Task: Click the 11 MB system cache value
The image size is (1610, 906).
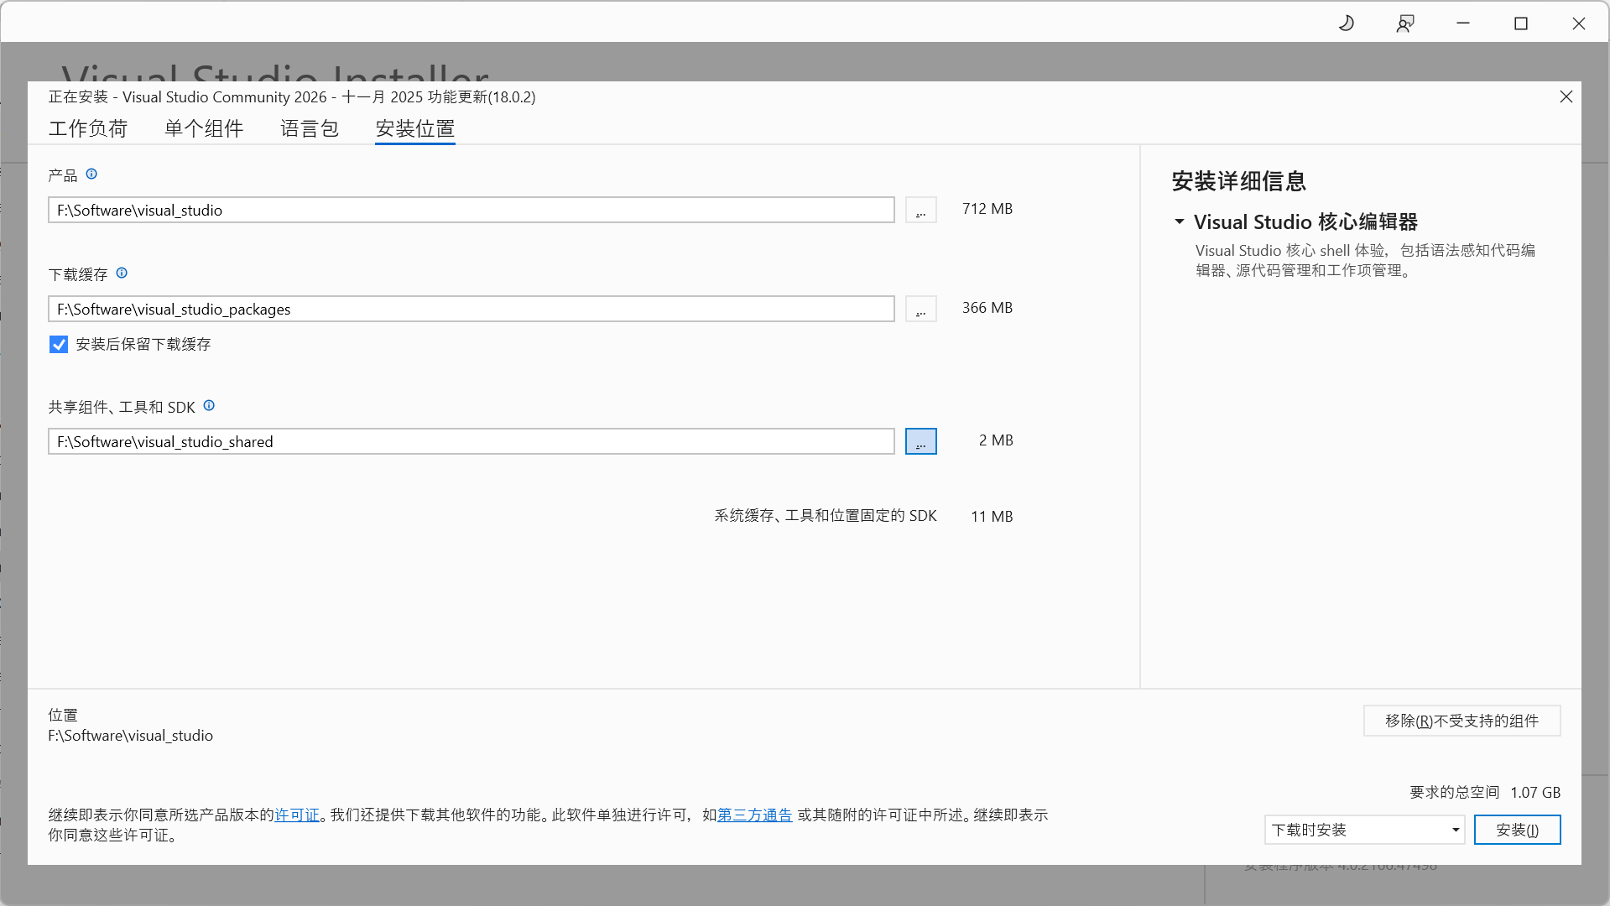Action: tap(992, 517)
